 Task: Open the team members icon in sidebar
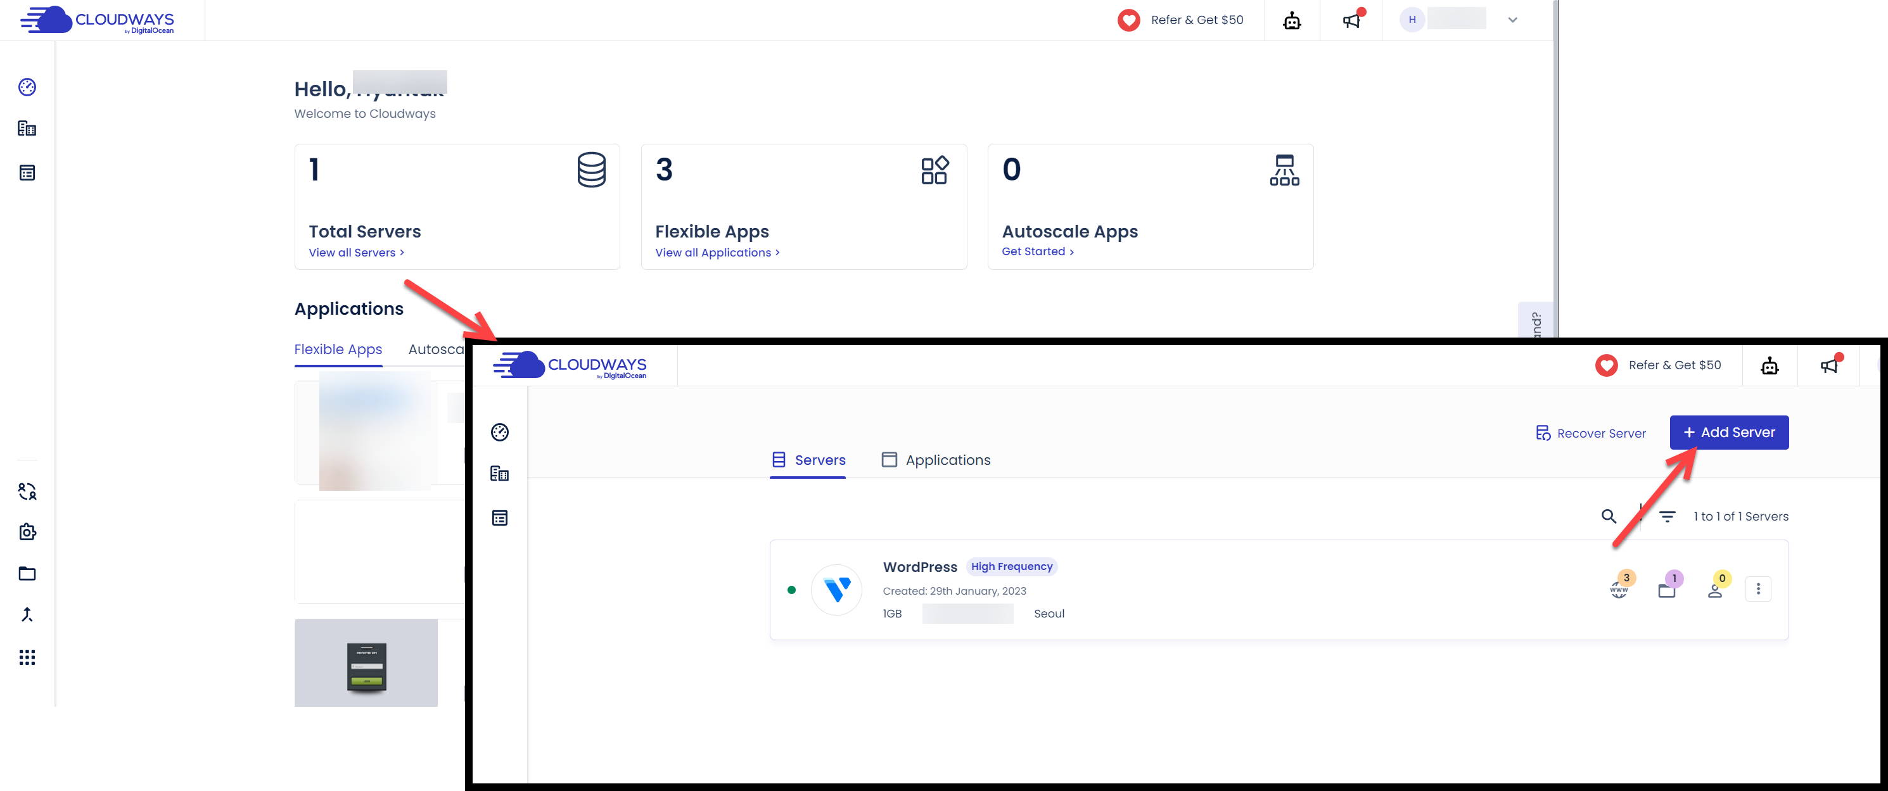coord(27,491)
